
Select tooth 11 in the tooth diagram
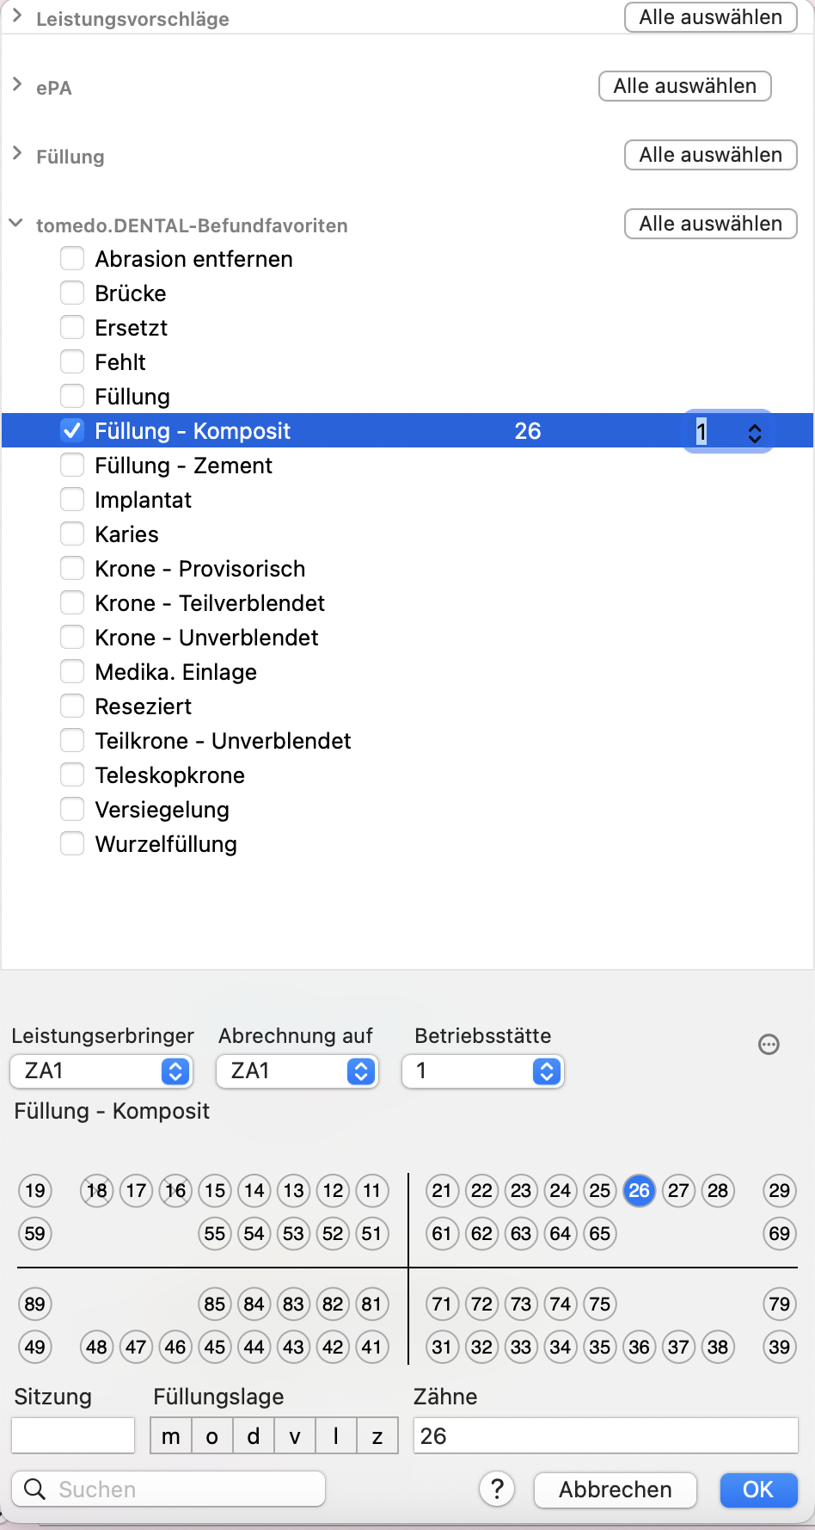click(371, 1191)
